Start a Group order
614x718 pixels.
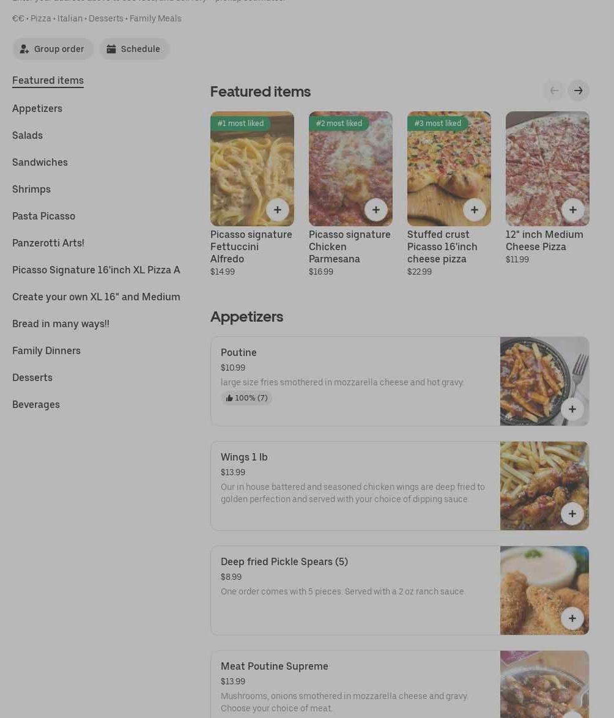pos(53,49)
